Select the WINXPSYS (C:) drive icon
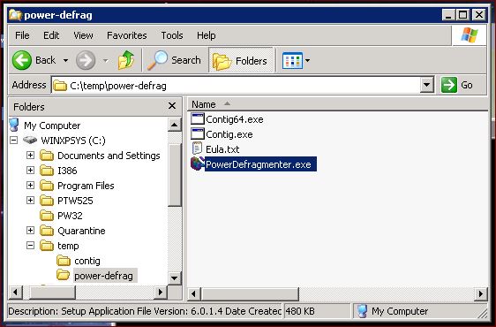This screenshot has width=496, height=327. [x=30, y=140]
